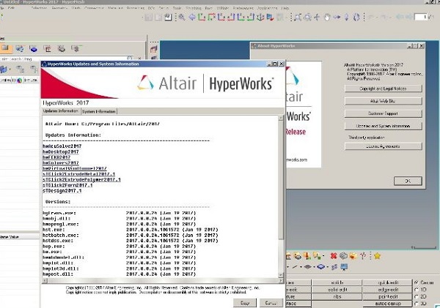Switch to System Information tab
Viewport: 440px width, 308px height.
[x=99, y=111]
